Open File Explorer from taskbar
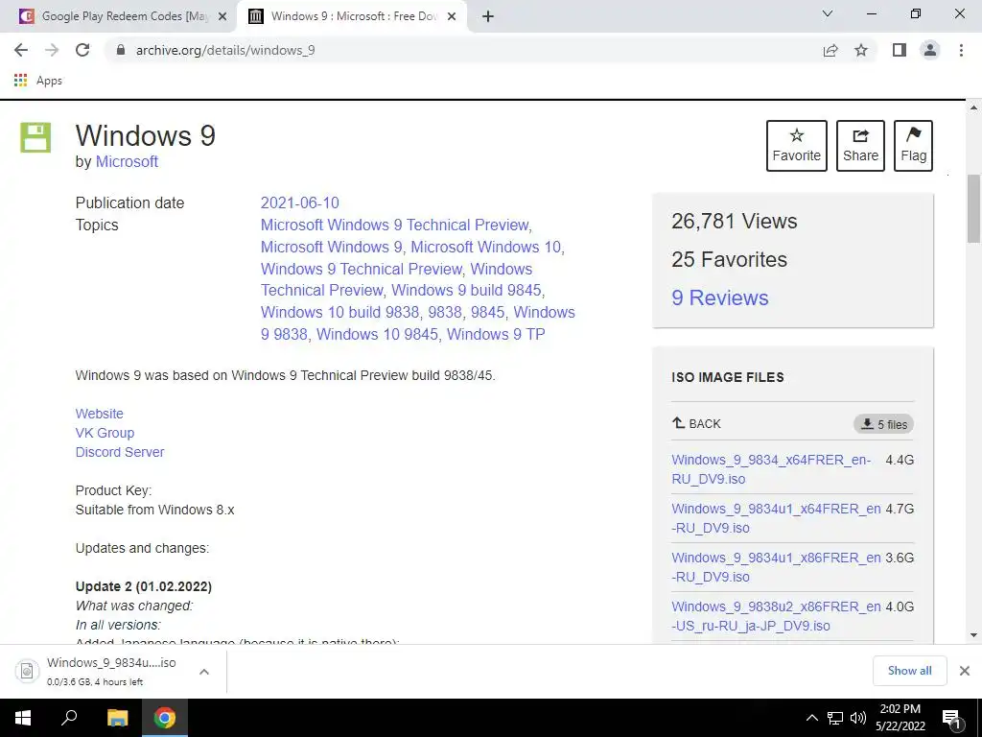This screenshot has height=737, width=982. point(117,718)
